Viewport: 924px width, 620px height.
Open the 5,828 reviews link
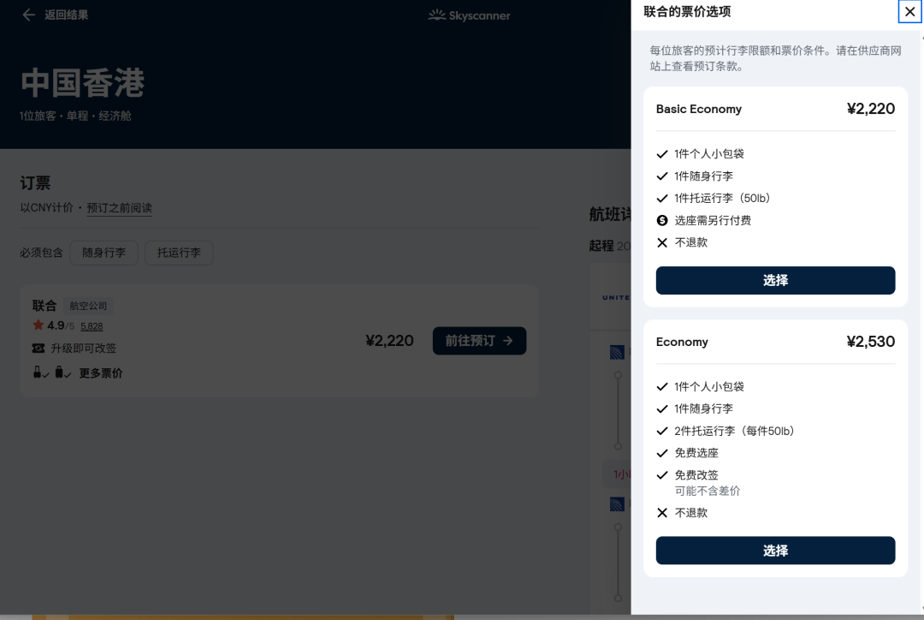(92, 326)
